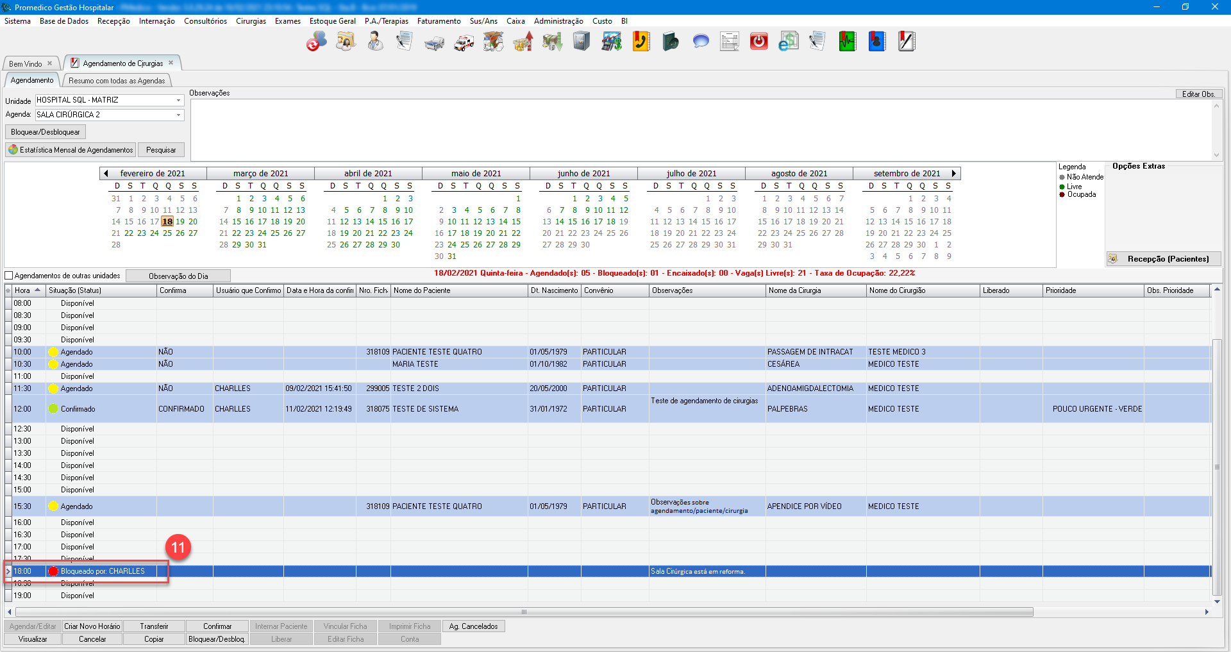Go to next months in calendar
1231x652 pixels.
click(953, 174)
